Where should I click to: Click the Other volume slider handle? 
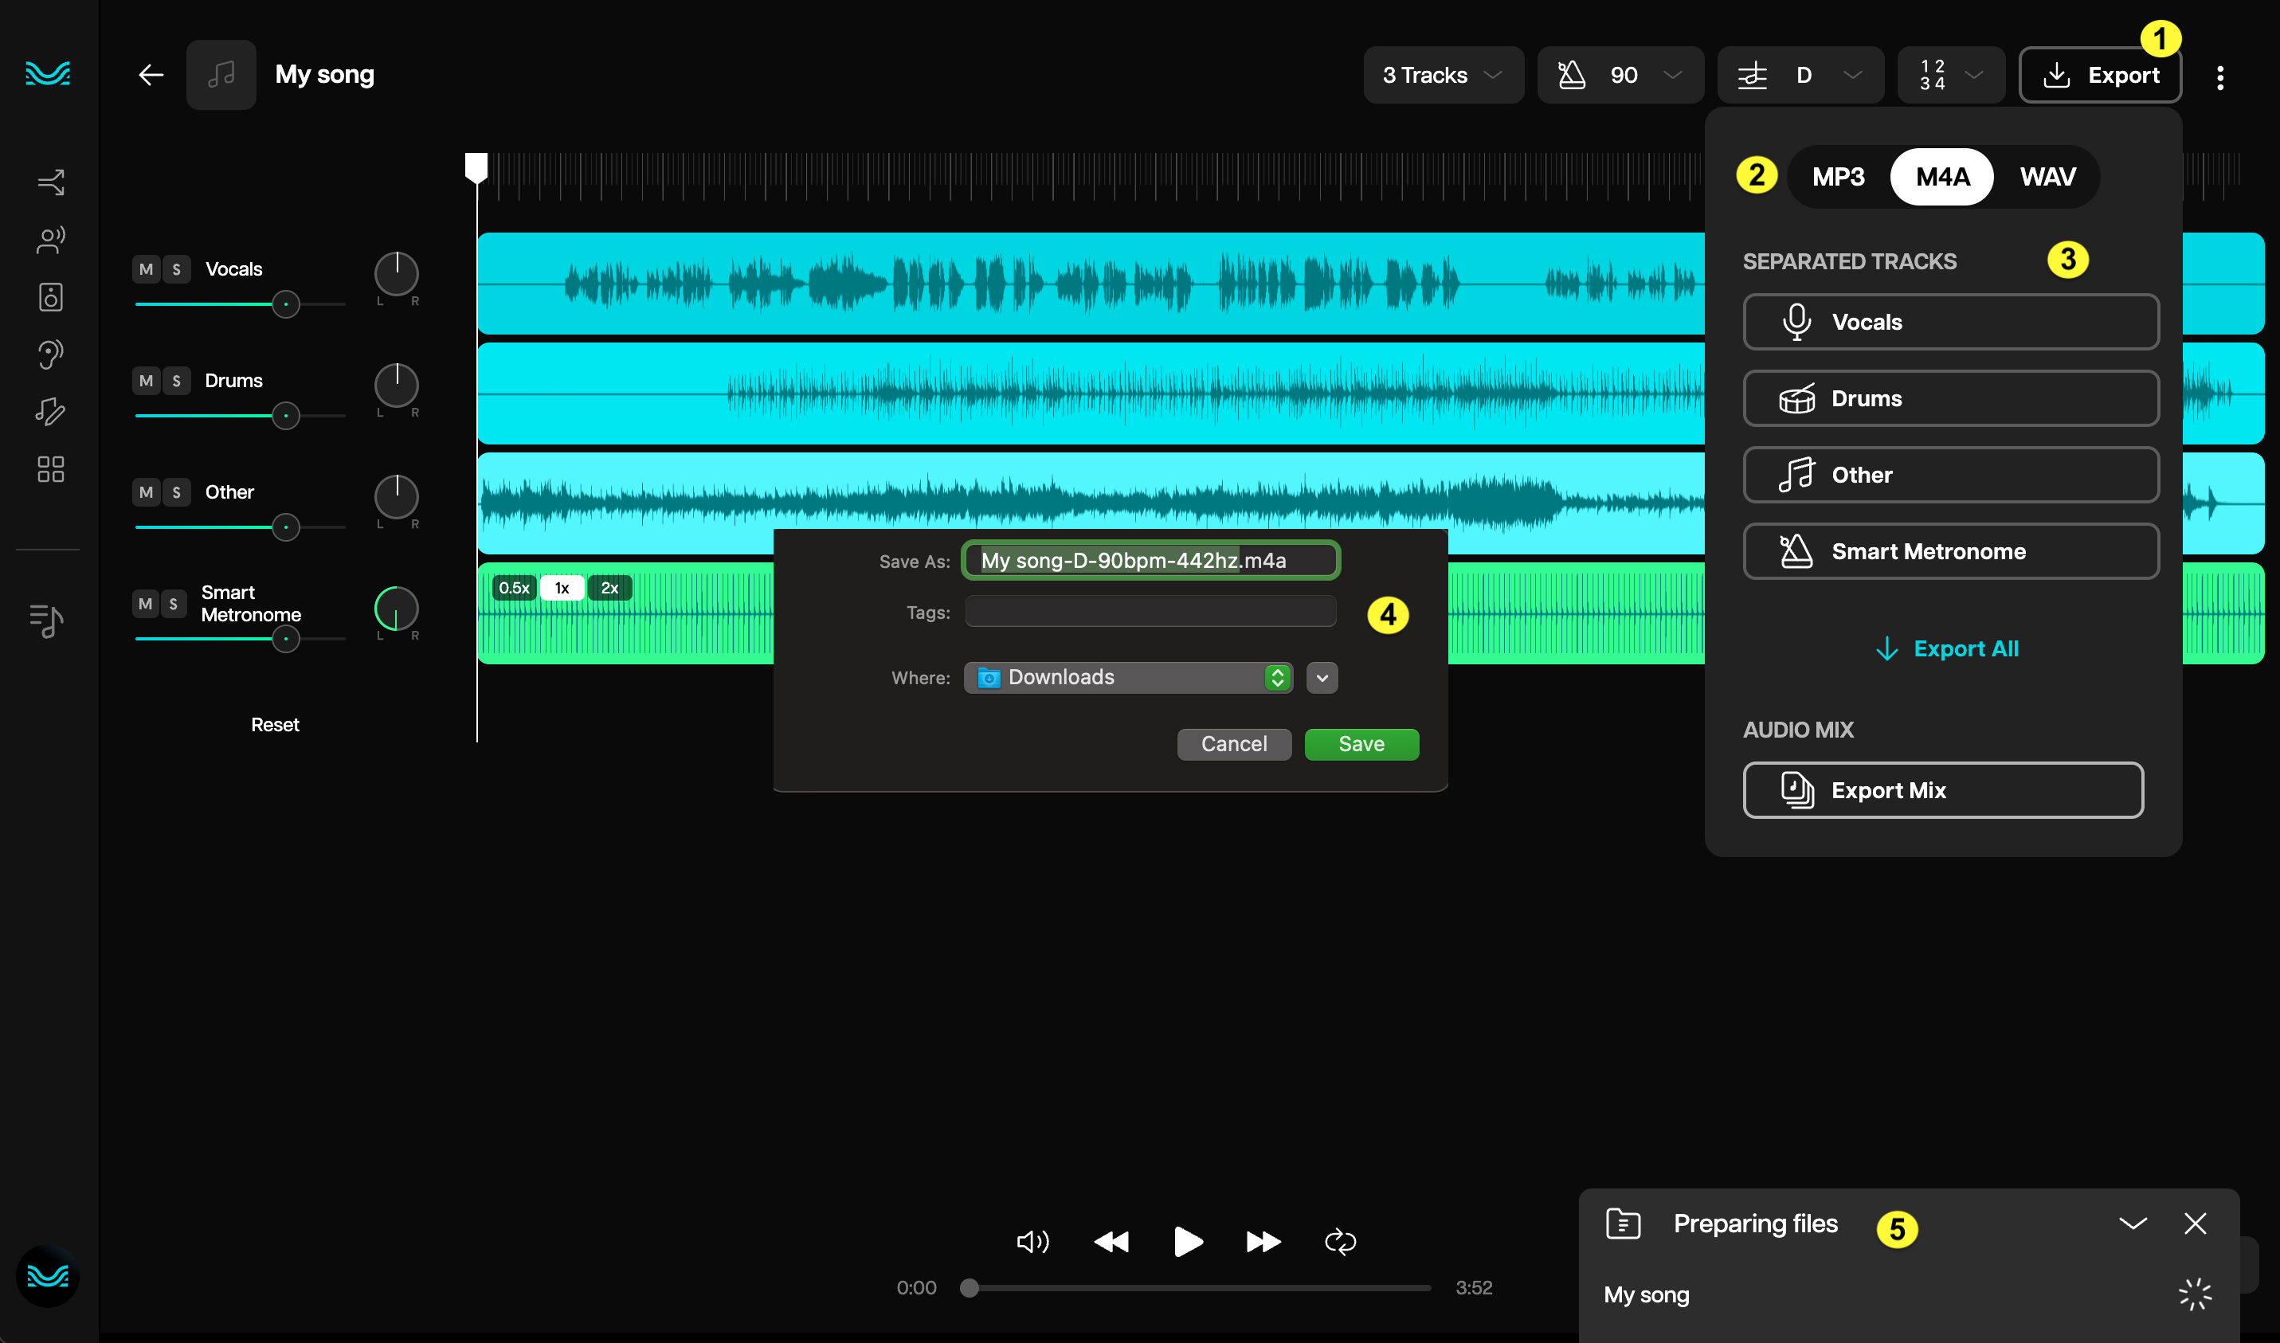coord(286,527)
